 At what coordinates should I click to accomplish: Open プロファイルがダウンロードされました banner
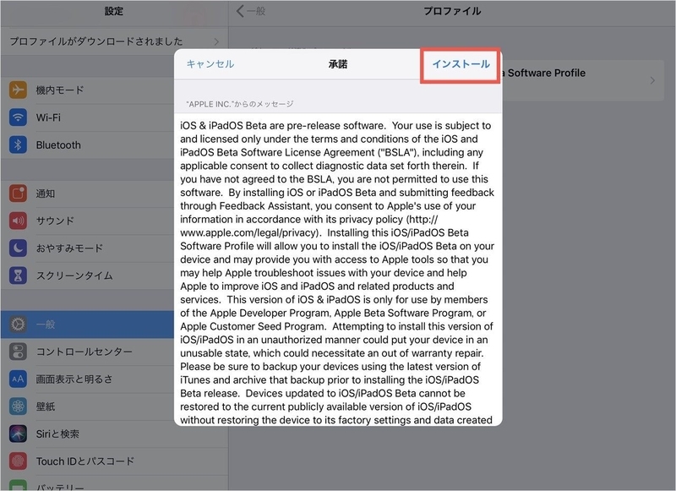(114, 41)
